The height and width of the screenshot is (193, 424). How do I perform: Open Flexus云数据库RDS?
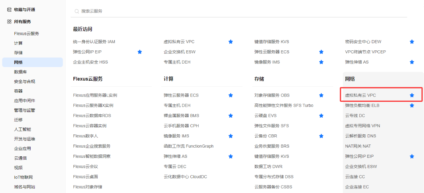pos(92,115)
